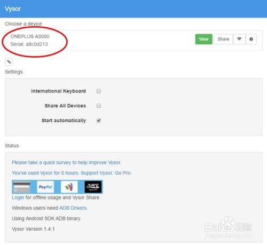The width and height of the screenshot is (267, 245).
Task: Click the Go Pro link
Action: coord(123,173)
